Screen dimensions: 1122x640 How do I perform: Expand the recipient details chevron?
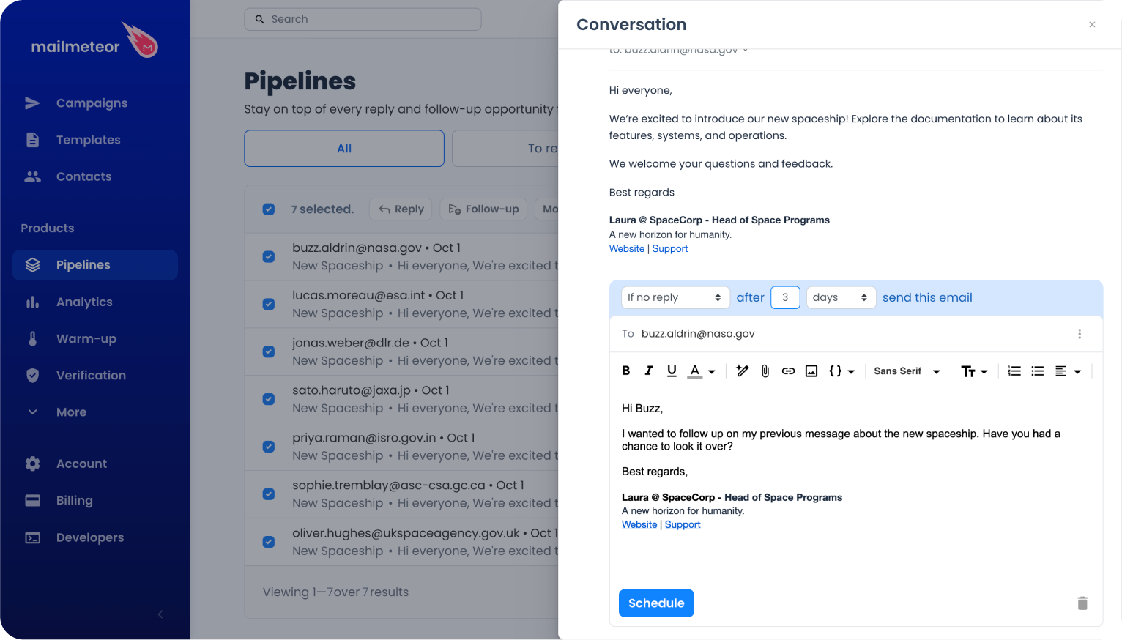(746, 50)
